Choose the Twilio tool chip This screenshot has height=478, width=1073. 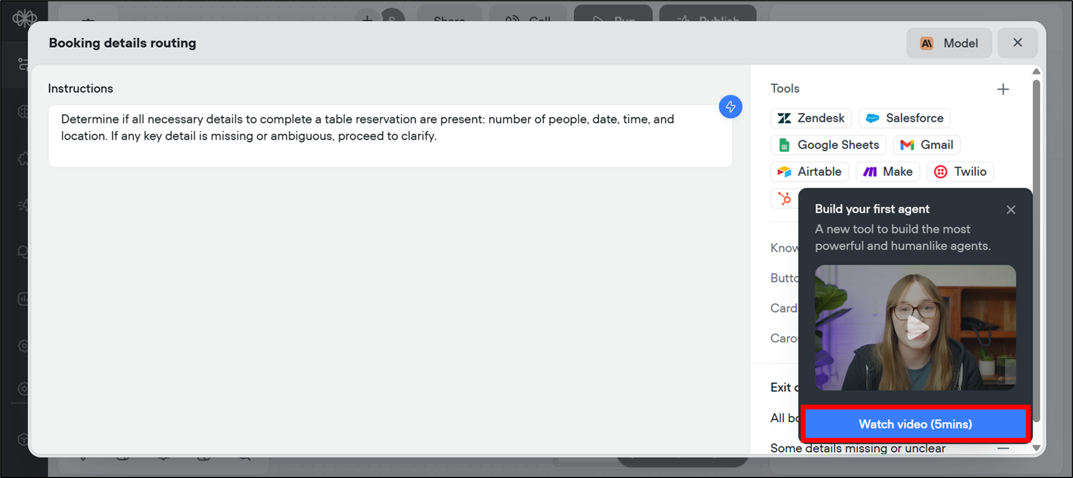pyautogui.click(x=960, y=171)
